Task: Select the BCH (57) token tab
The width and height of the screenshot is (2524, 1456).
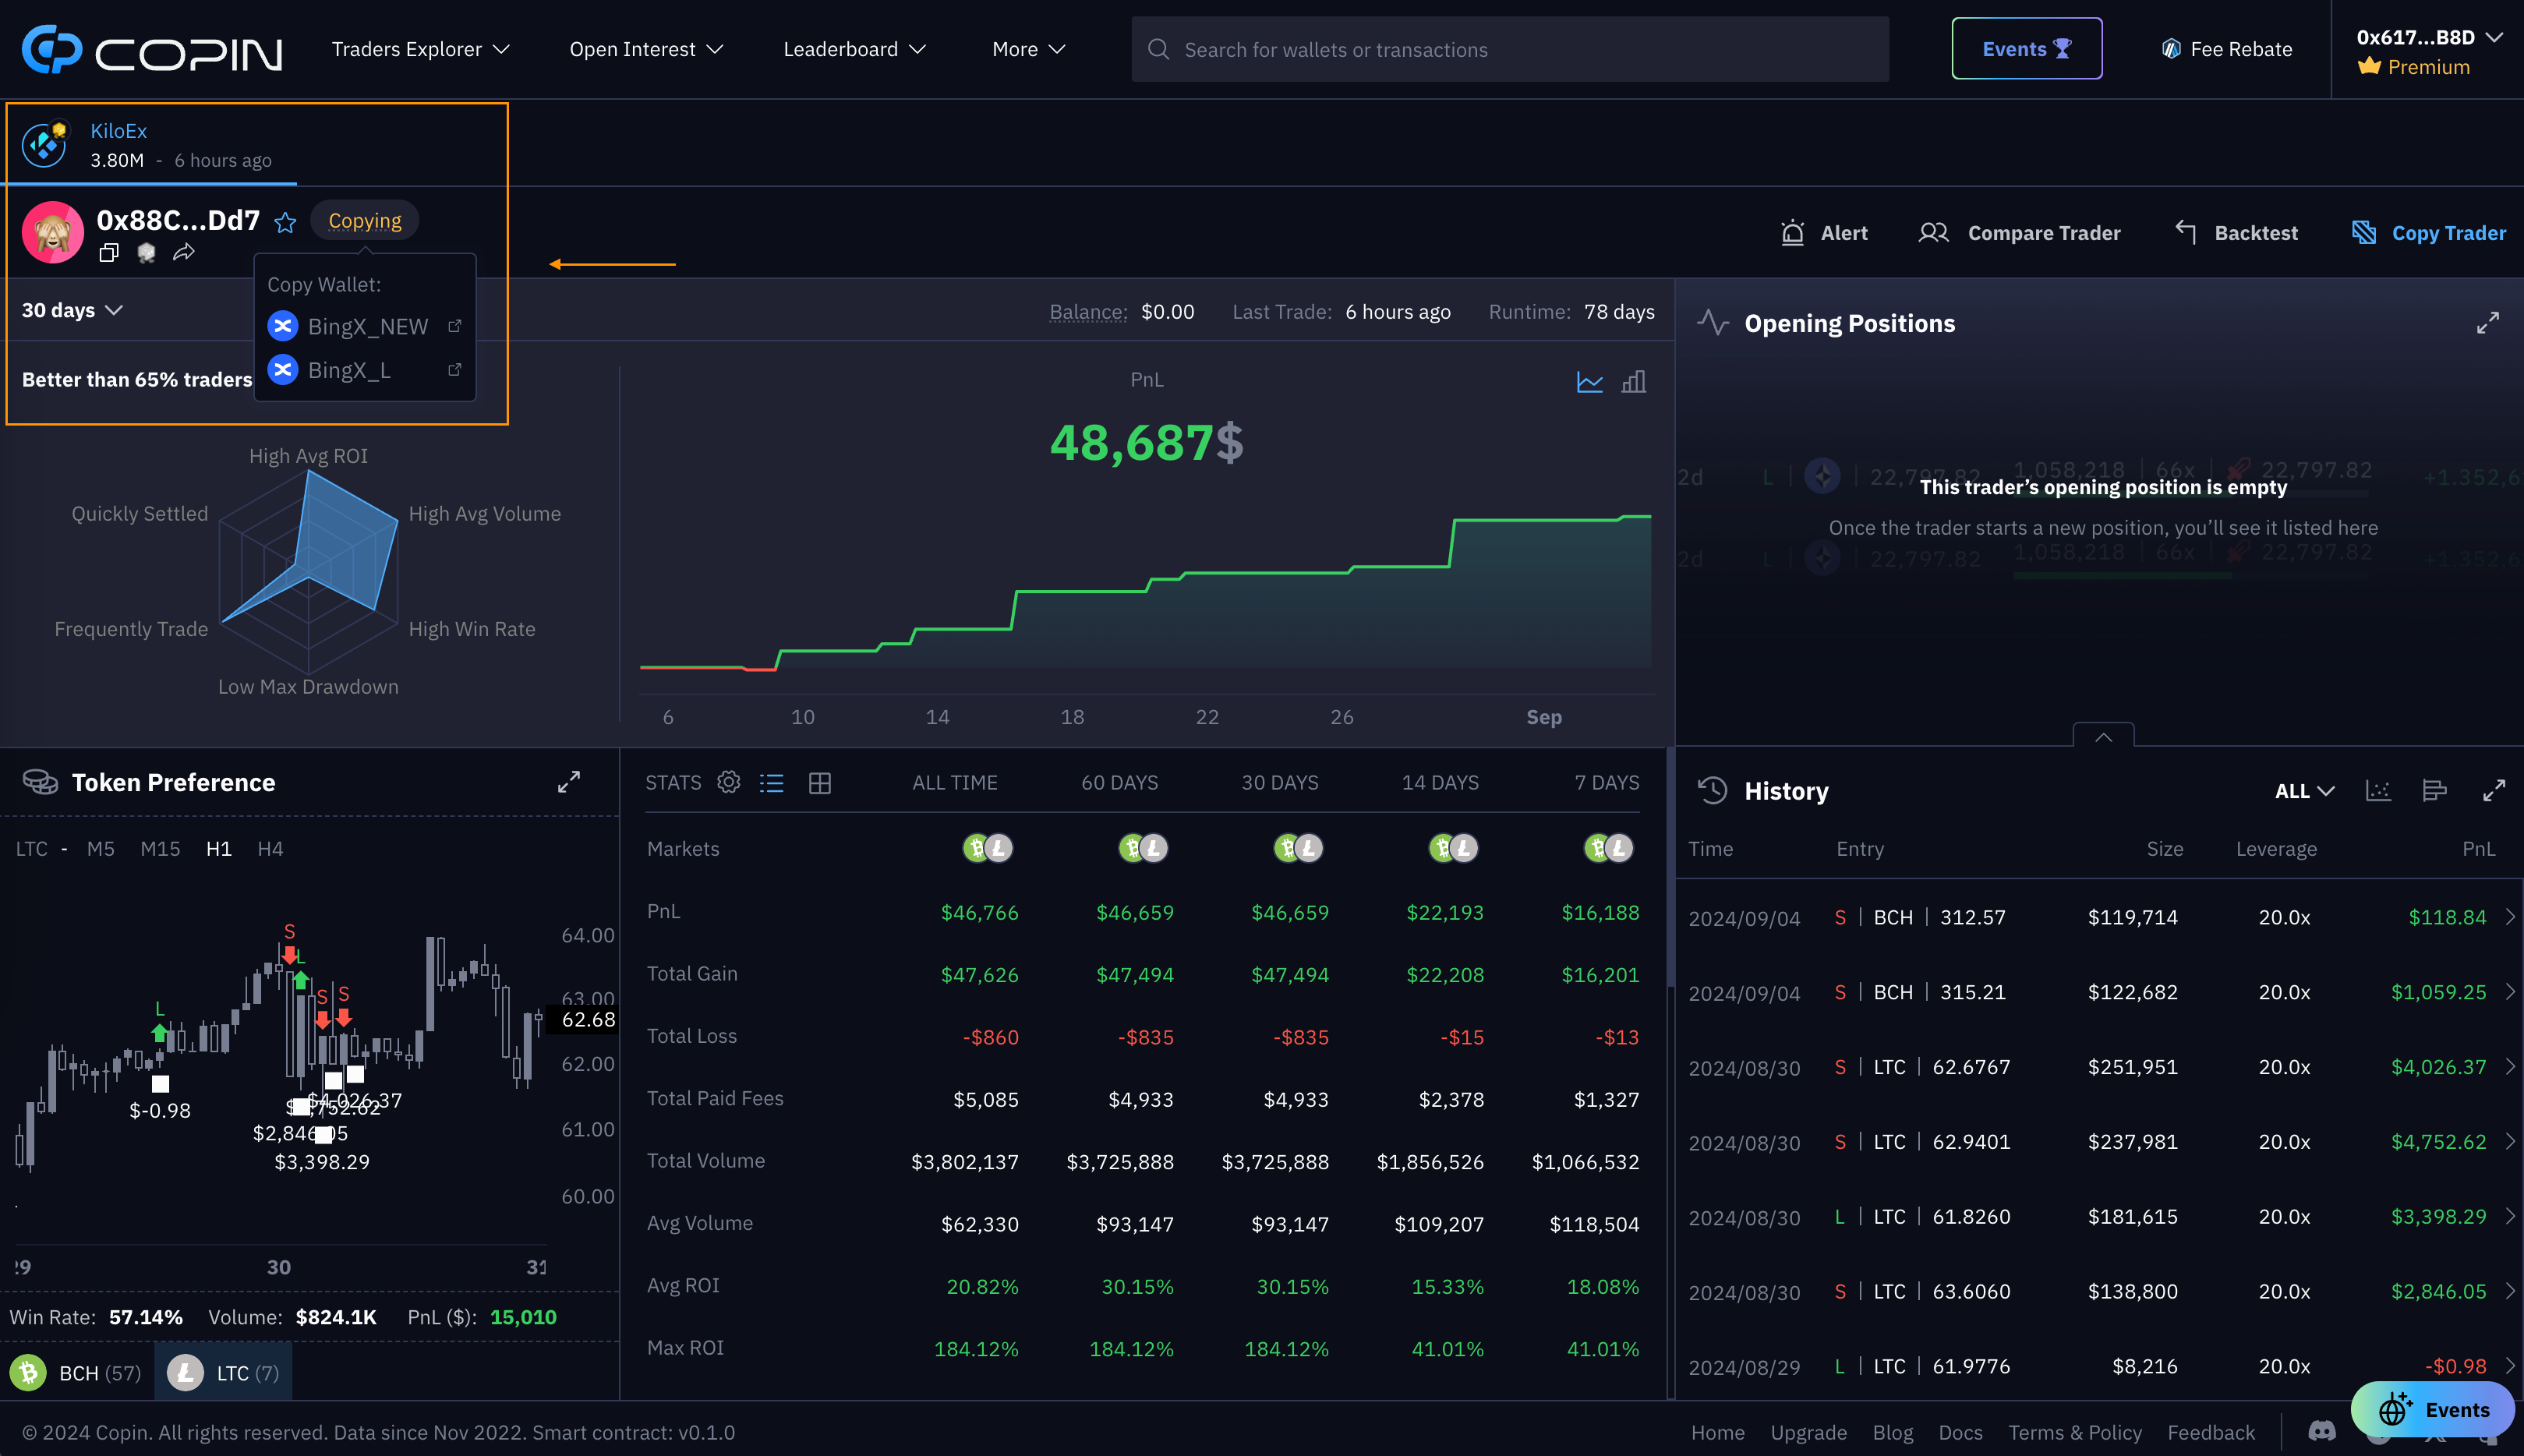Action: click(x=78, y=1372)
